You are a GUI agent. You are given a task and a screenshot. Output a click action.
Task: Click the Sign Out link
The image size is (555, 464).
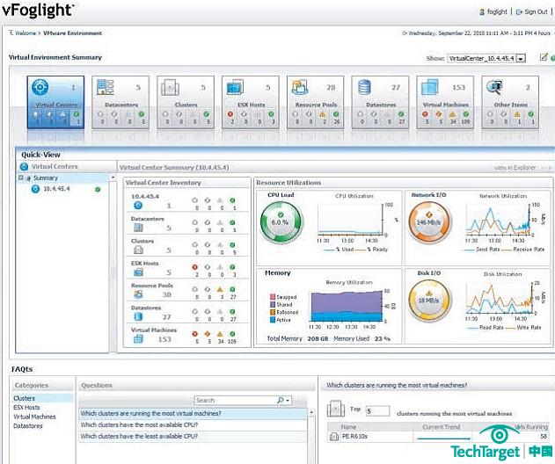(x=533, y=12)
